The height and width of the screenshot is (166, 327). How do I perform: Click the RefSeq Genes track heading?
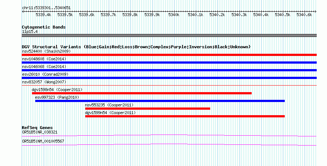coord(37,128)
